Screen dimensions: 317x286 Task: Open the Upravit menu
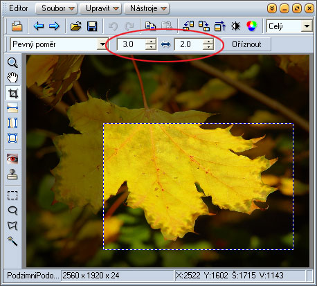100,8
